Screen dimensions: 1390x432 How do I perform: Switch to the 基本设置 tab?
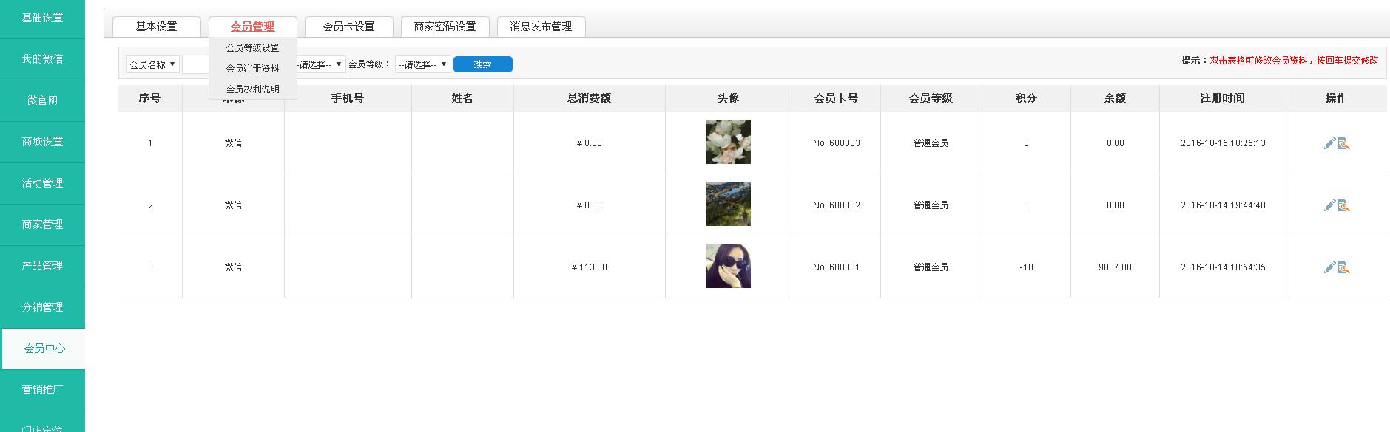(156, 27)
